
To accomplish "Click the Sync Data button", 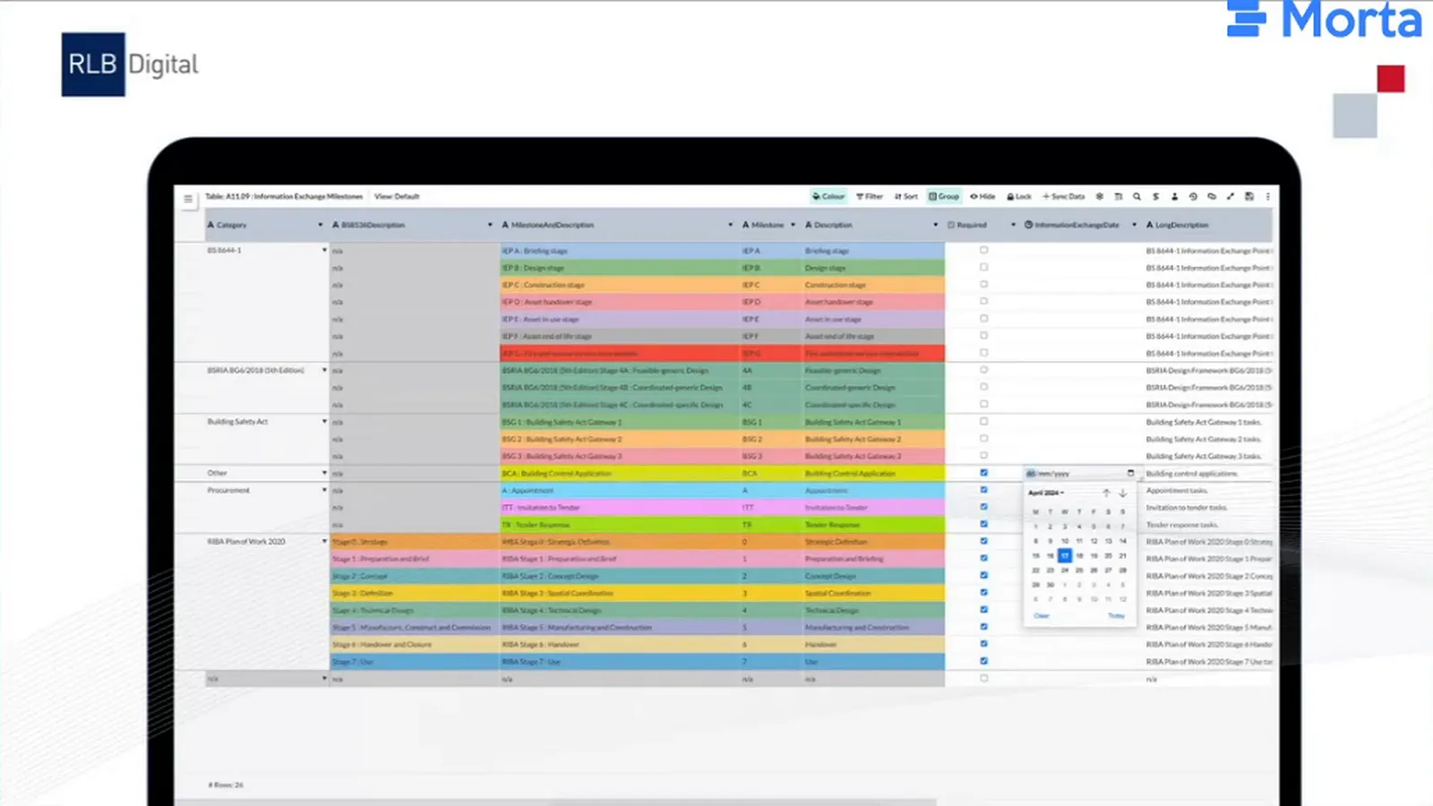I will pyautogui.click(x=1063, y=196).
